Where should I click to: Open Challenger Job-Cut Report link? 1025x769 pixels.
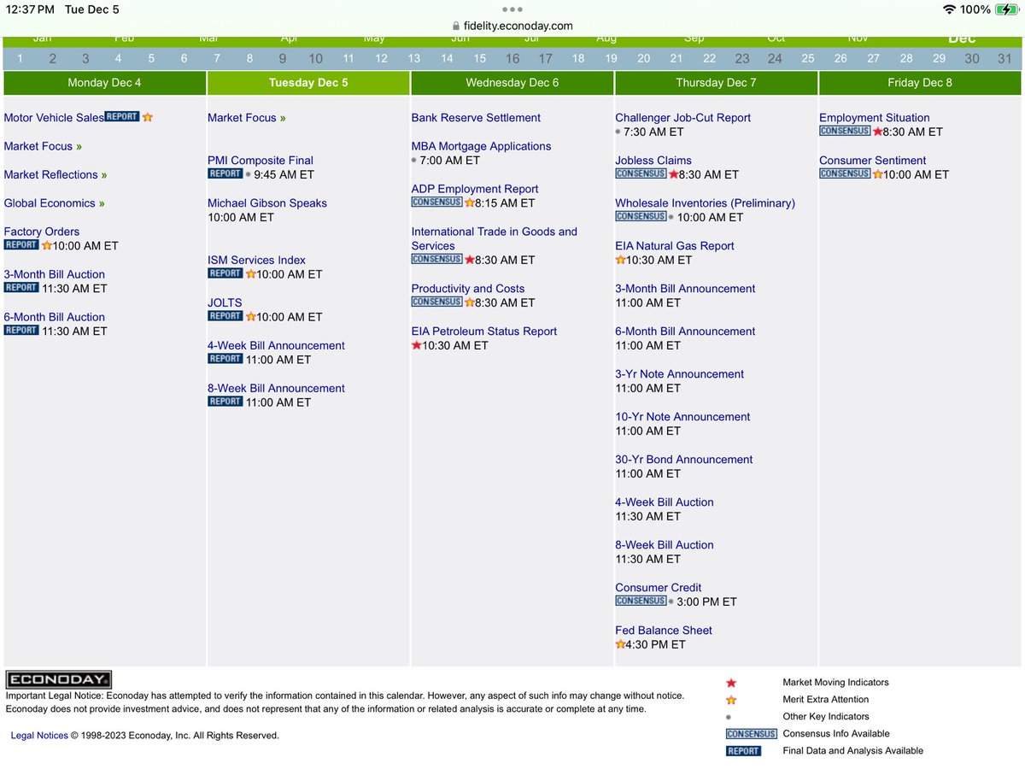683,118
